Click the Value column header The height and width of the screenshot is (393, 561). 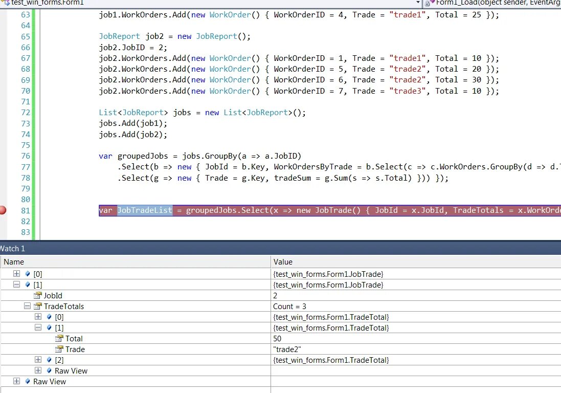416,261
